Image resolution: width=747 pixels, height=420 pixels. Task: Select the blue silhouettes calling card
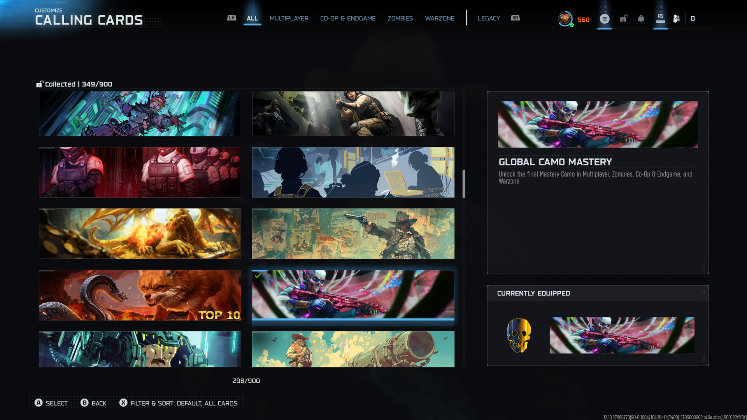pos(353,172)
